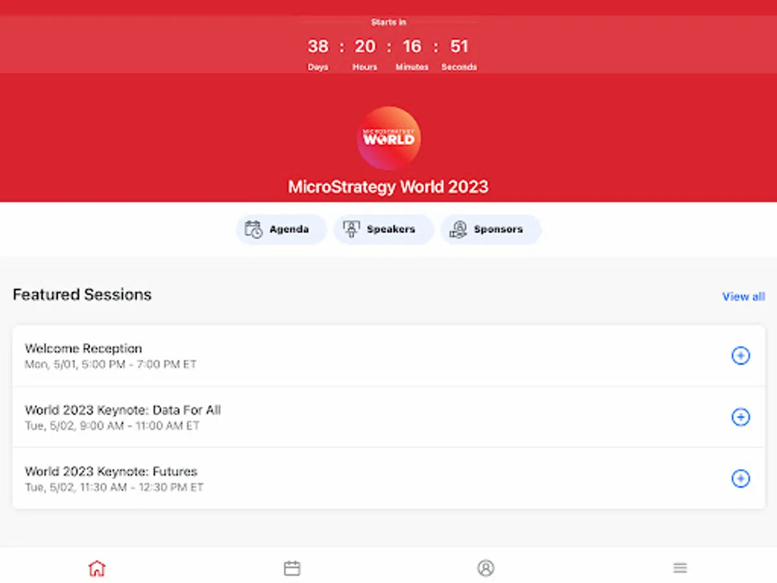The height and width of the screenshot is (583, 777).
Task: Open the profile tab in bottom bar
Action: (486, 568)
